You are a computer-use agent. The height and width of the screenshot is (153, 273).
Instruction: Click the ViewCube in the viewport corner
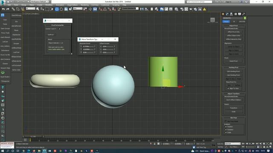[212, 20]
